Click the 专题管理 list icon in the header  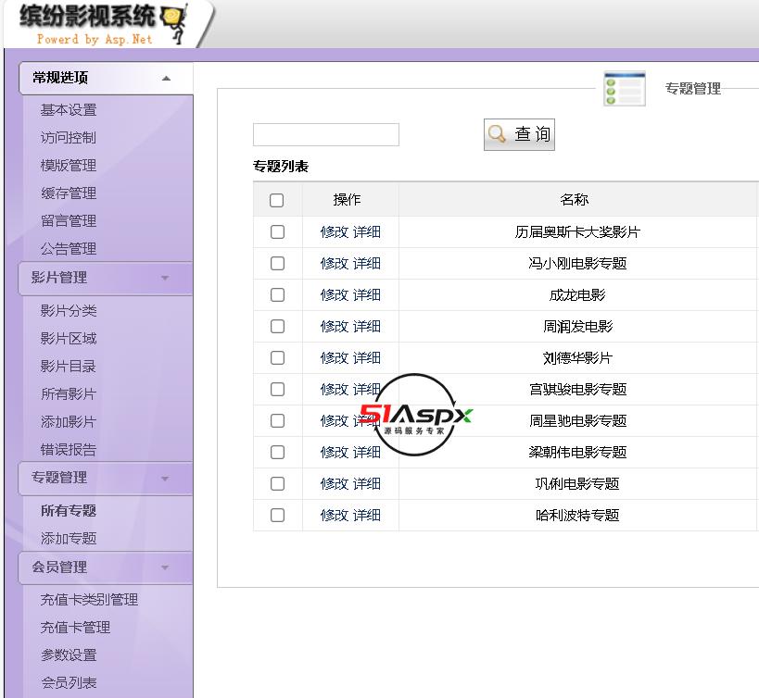click(x=625, y=89)
